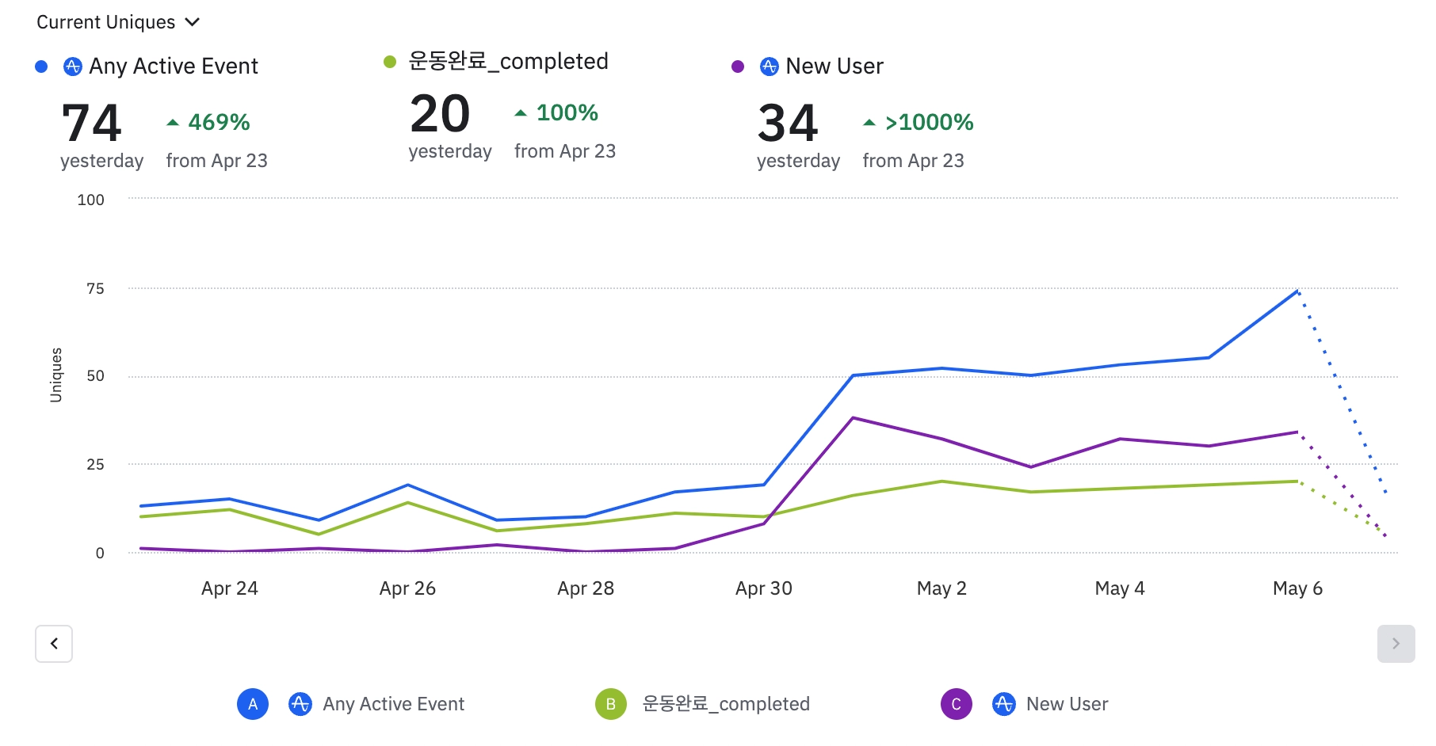Click the blue A badge in the legend
Image resolution: width=1436 pixels, height=746 pixels.
pyautogui.click(x=253, y=704)
